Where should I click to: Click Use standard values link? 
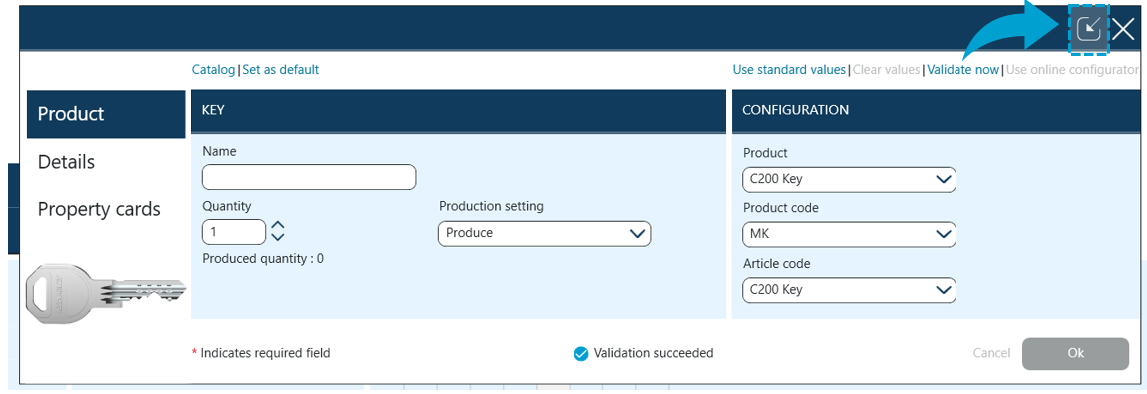(789, 70)
